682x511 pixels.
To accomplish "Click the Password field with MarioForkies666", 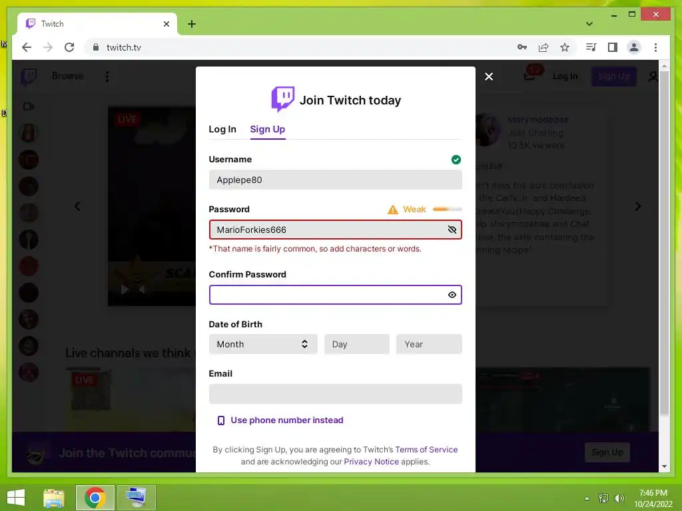I will pos(336,230).
